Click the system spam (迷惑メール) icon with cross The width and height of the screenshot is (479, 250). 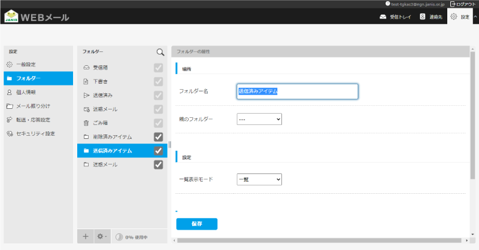[x=86, y=109]
